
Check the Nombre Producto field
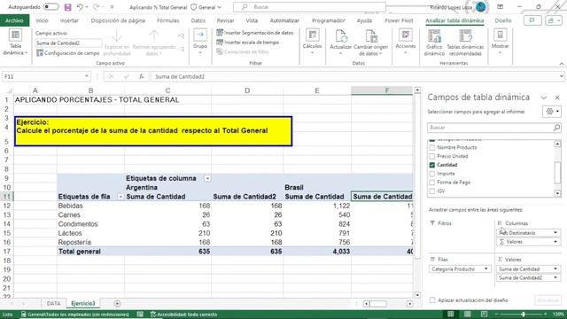(x=431, y=148)
